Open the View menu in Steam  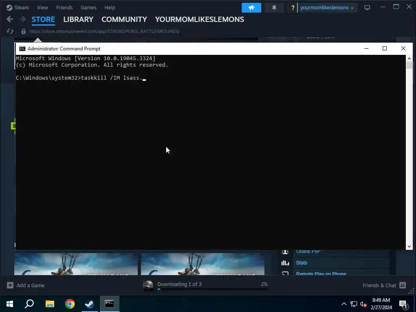coord(42,7)
